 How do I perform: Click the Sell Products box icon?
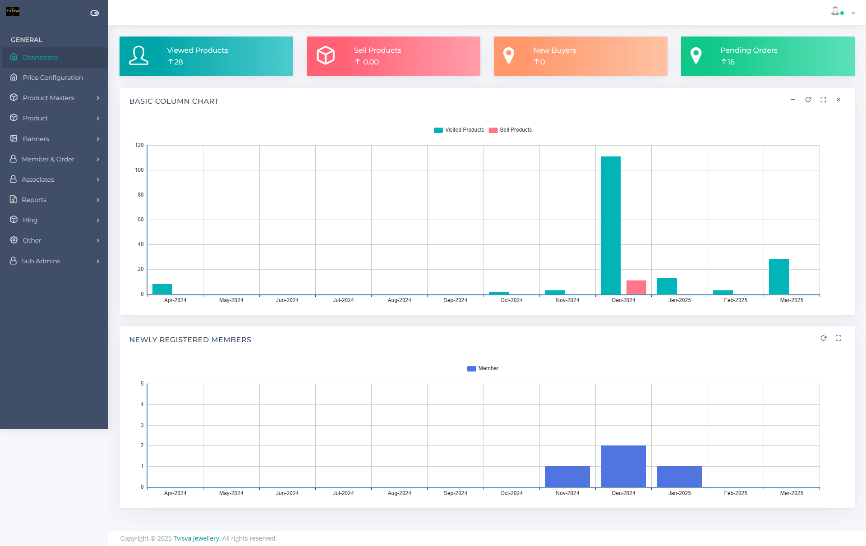coord(326,55)
